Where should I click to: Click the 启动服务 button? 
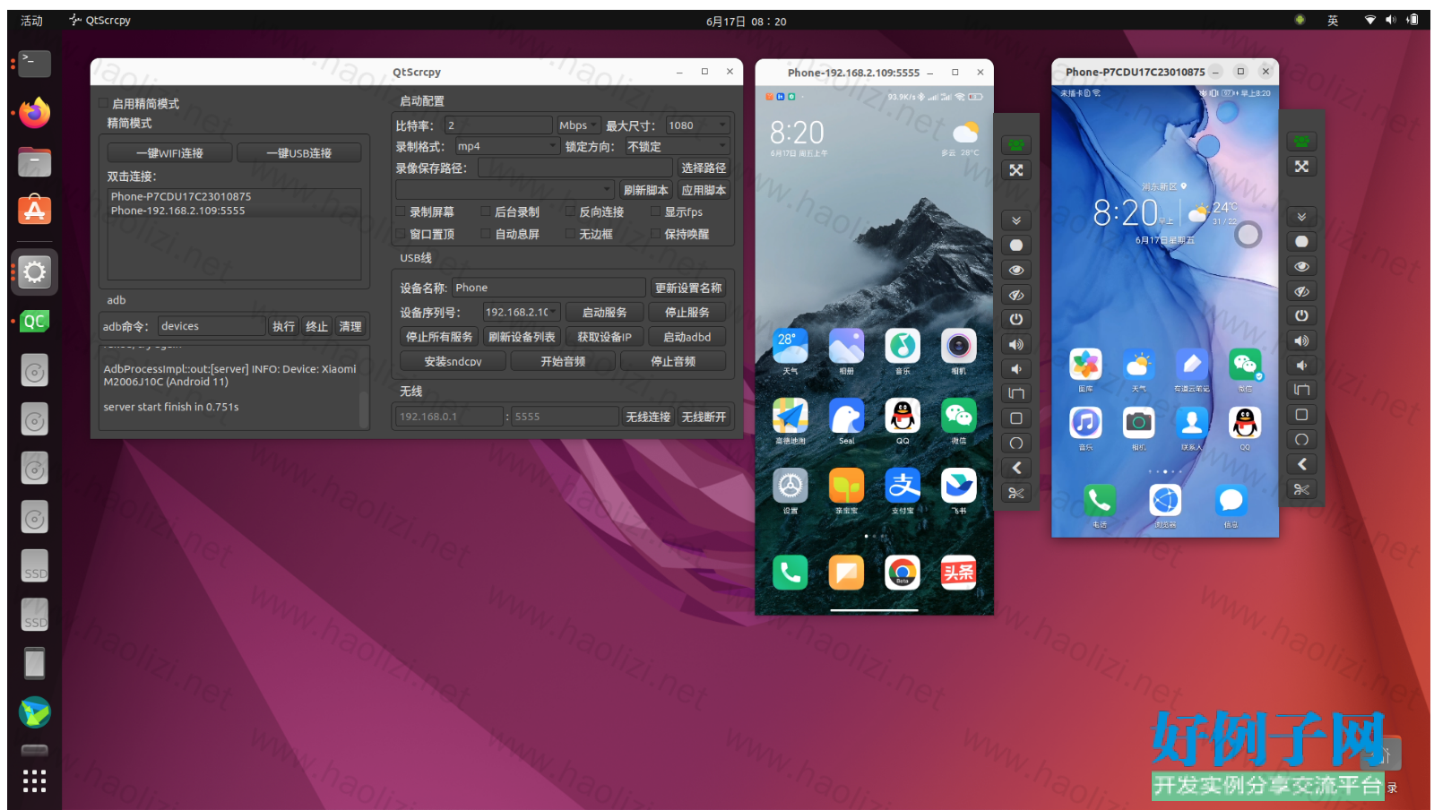click(604, 313)
